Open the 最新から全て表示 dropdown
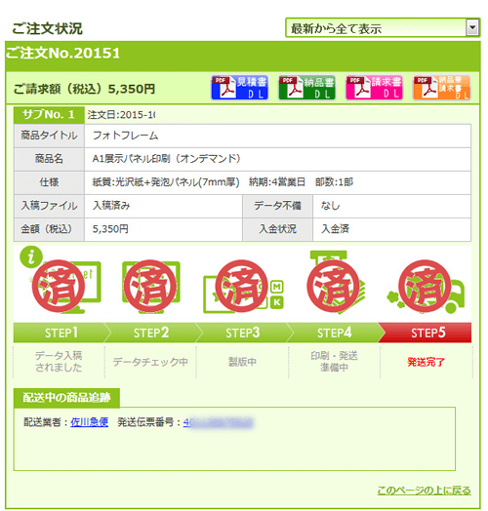 pyautogui.click(x=383, y=27)
